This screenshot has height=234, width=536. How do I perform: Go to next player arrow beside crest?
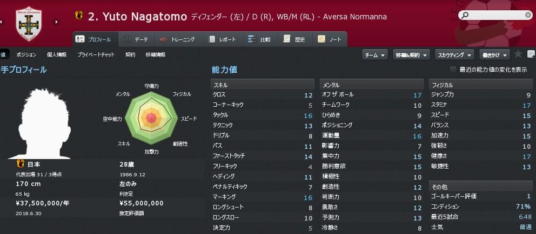pyautogui.click(x=56, y=22)
